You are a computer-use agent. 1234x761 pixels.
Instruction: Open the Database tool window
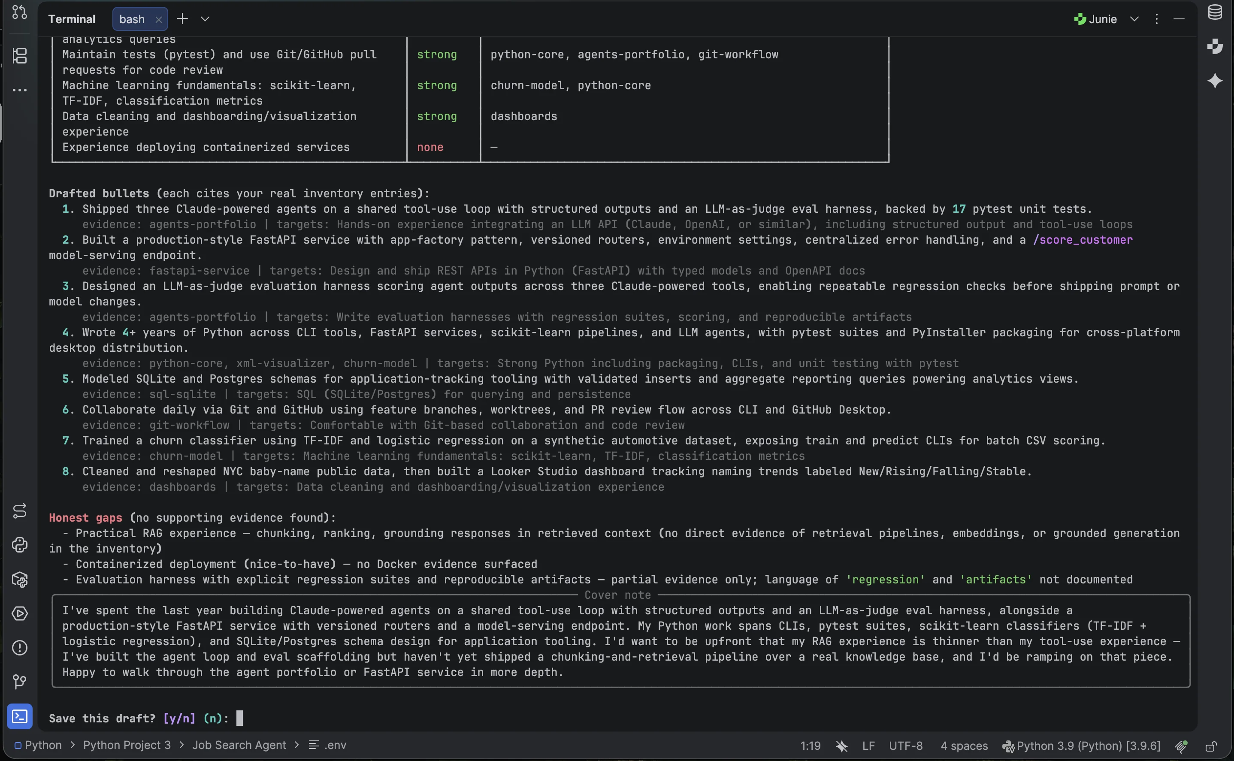point(1215,12)
